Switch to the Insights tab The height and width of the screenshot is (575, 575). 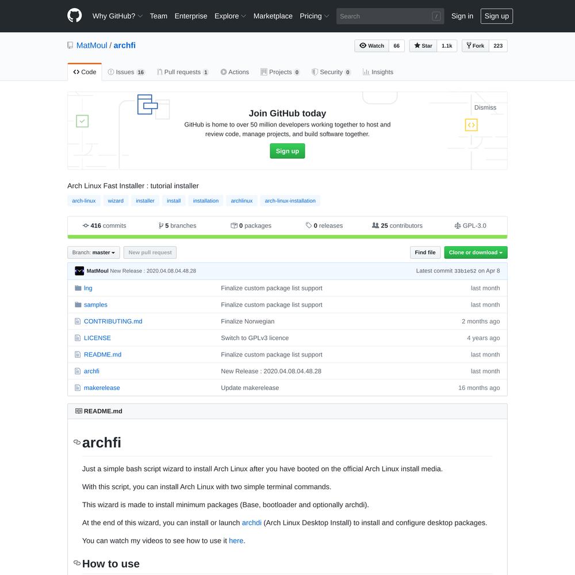click(378, 72)
